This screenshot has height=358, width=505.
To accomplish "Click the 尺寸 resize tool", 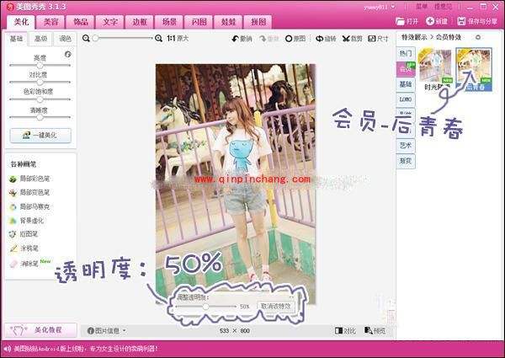I will tap(378, 39).
